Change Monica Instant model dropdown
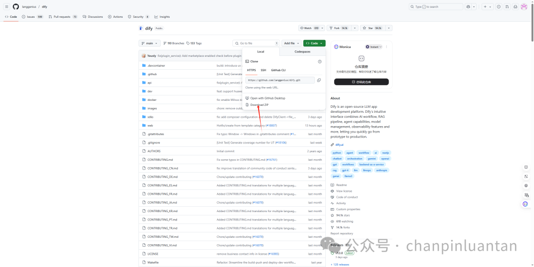 click(x=374, y=46)
